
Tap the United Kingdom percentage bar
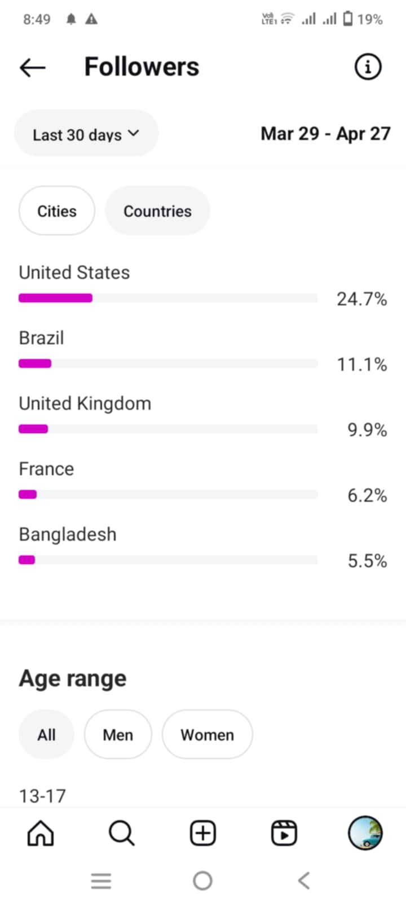click(168, 429)
